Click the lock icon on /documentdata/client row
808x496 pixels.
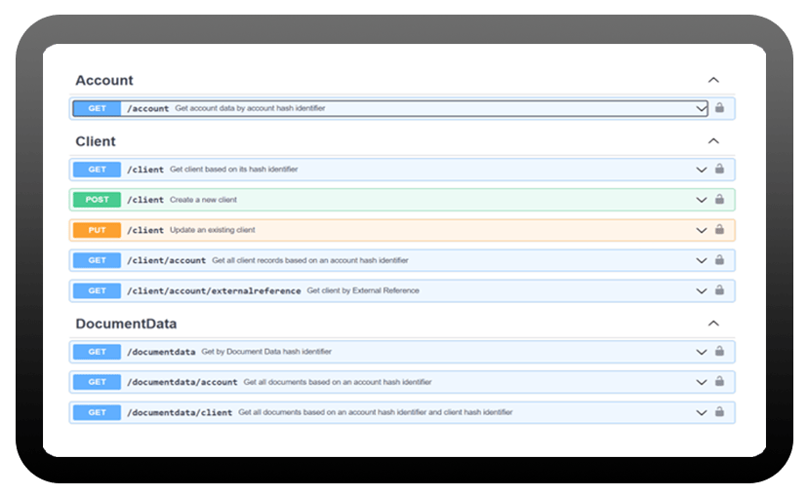pyautogui.click(x=719, y=412)
